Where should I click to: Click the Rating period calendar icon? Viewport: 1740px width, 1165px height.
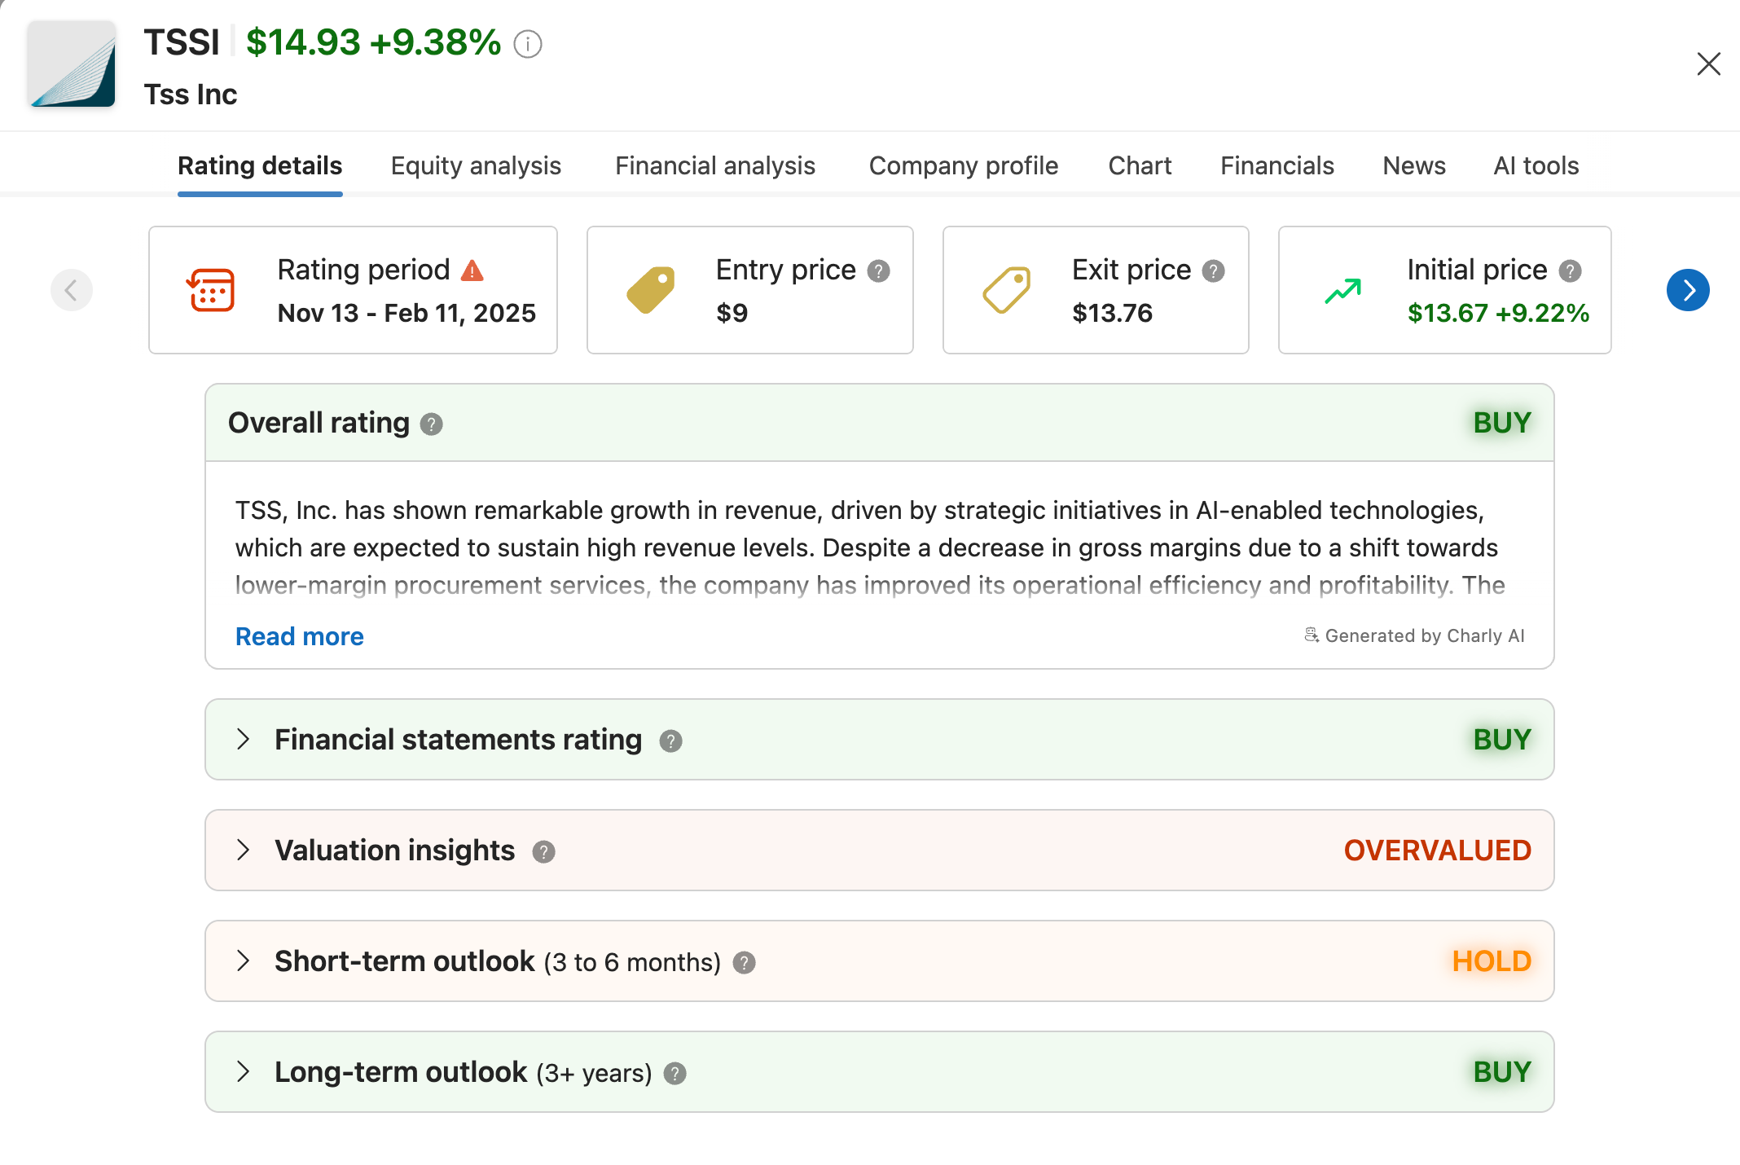coord(211,290)
